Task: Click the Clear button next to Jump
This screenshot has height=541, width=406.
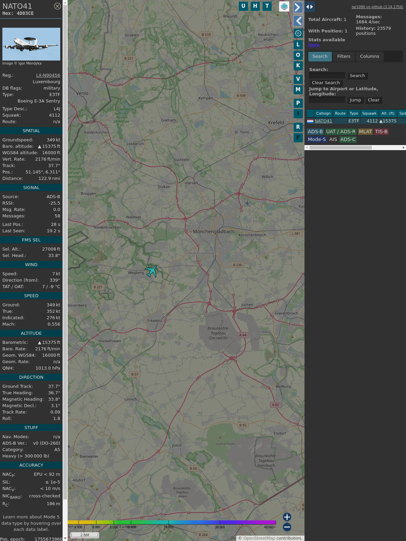Action: 374,100
